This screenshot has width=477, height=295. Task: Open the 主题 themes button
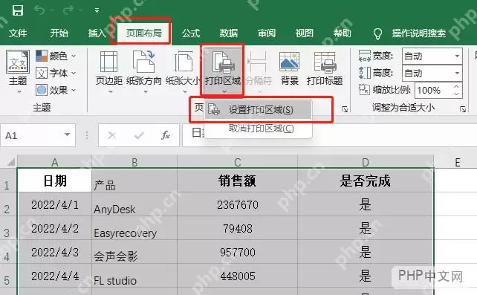click(x=18, y=71)
